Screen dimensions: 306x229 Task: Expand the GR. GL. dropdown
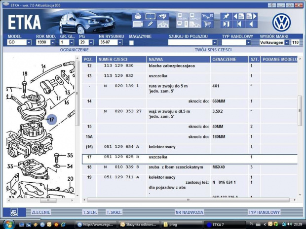coord(72,42)
